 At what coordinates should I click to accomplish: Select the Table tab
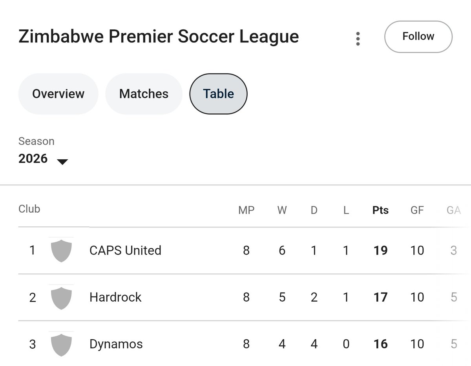[218, 94]
